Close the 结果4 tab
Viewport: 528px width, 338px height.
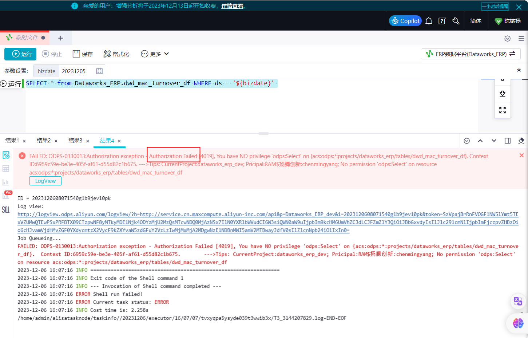(x=119, y=141)
